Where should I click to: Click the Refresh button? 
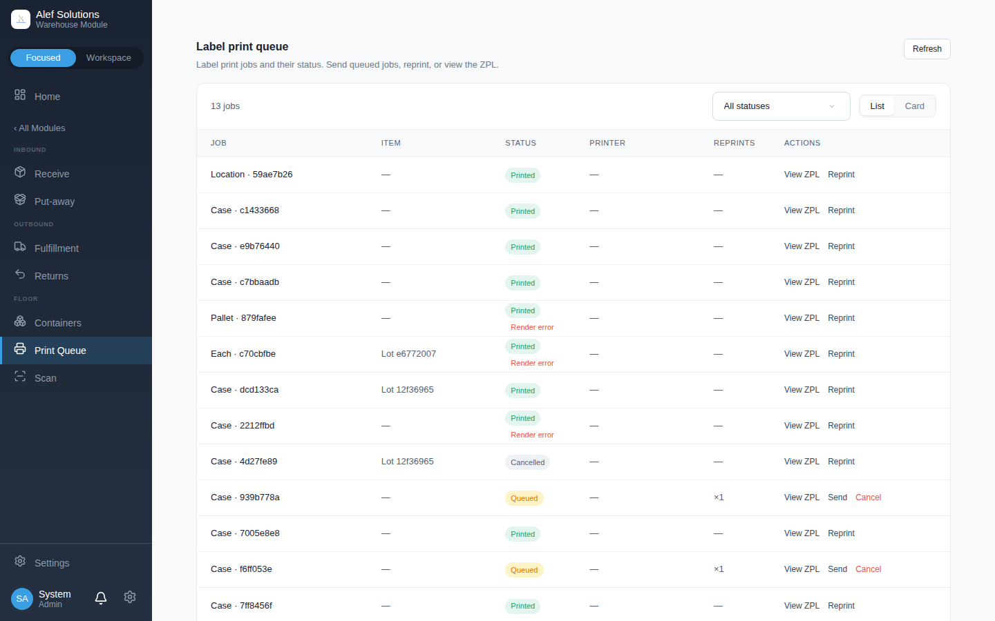[x=927, y=49]
